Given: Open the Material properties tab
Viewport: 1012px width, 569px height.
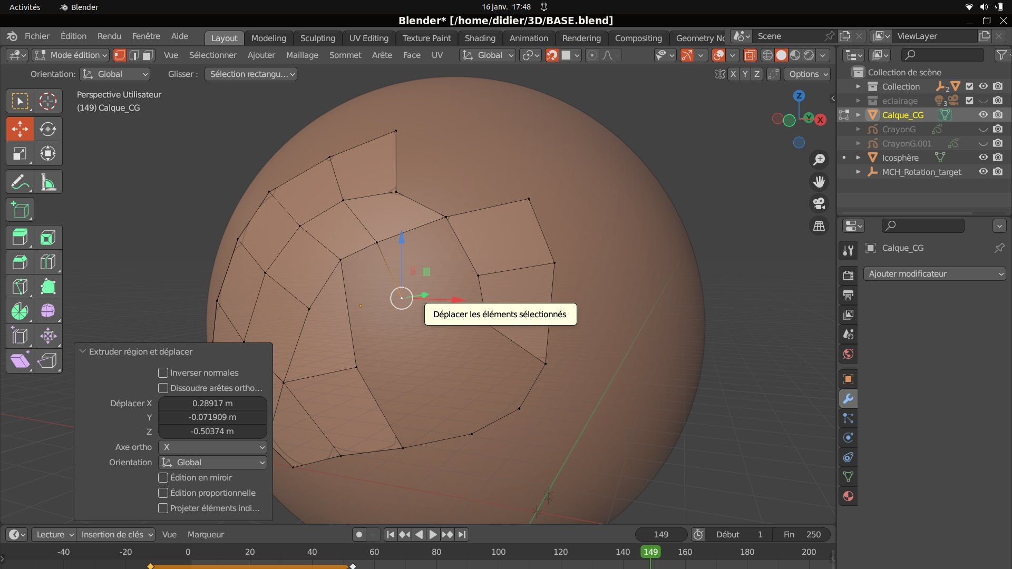Looking at the screenshot, I should coord(848,496).
